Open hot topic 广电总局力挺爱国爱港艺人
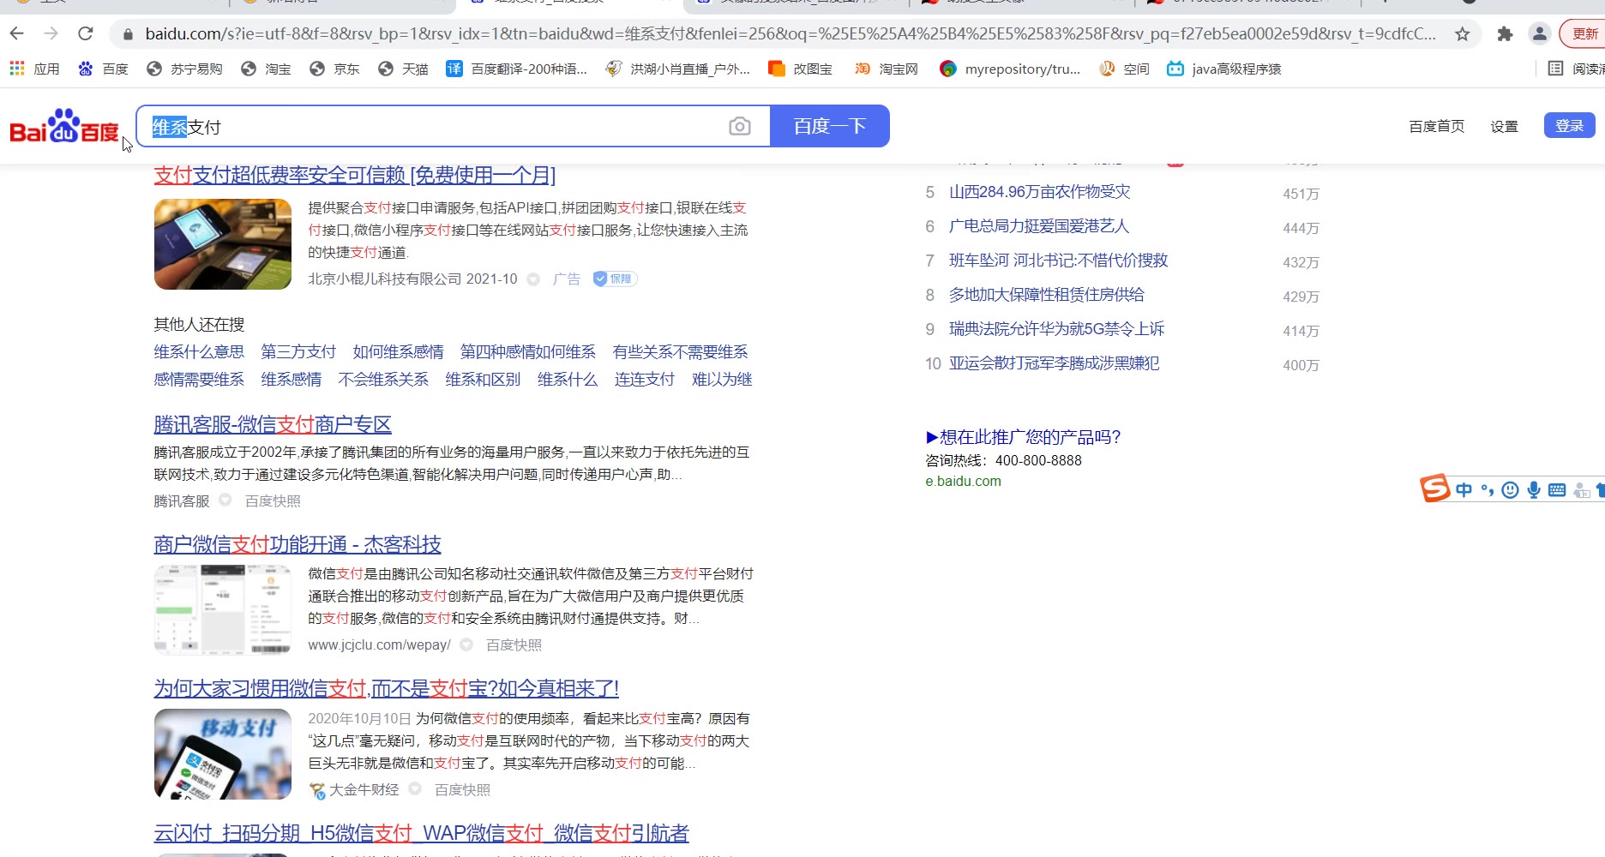This screenshot has width=1605, height=857. (1039, 226)
